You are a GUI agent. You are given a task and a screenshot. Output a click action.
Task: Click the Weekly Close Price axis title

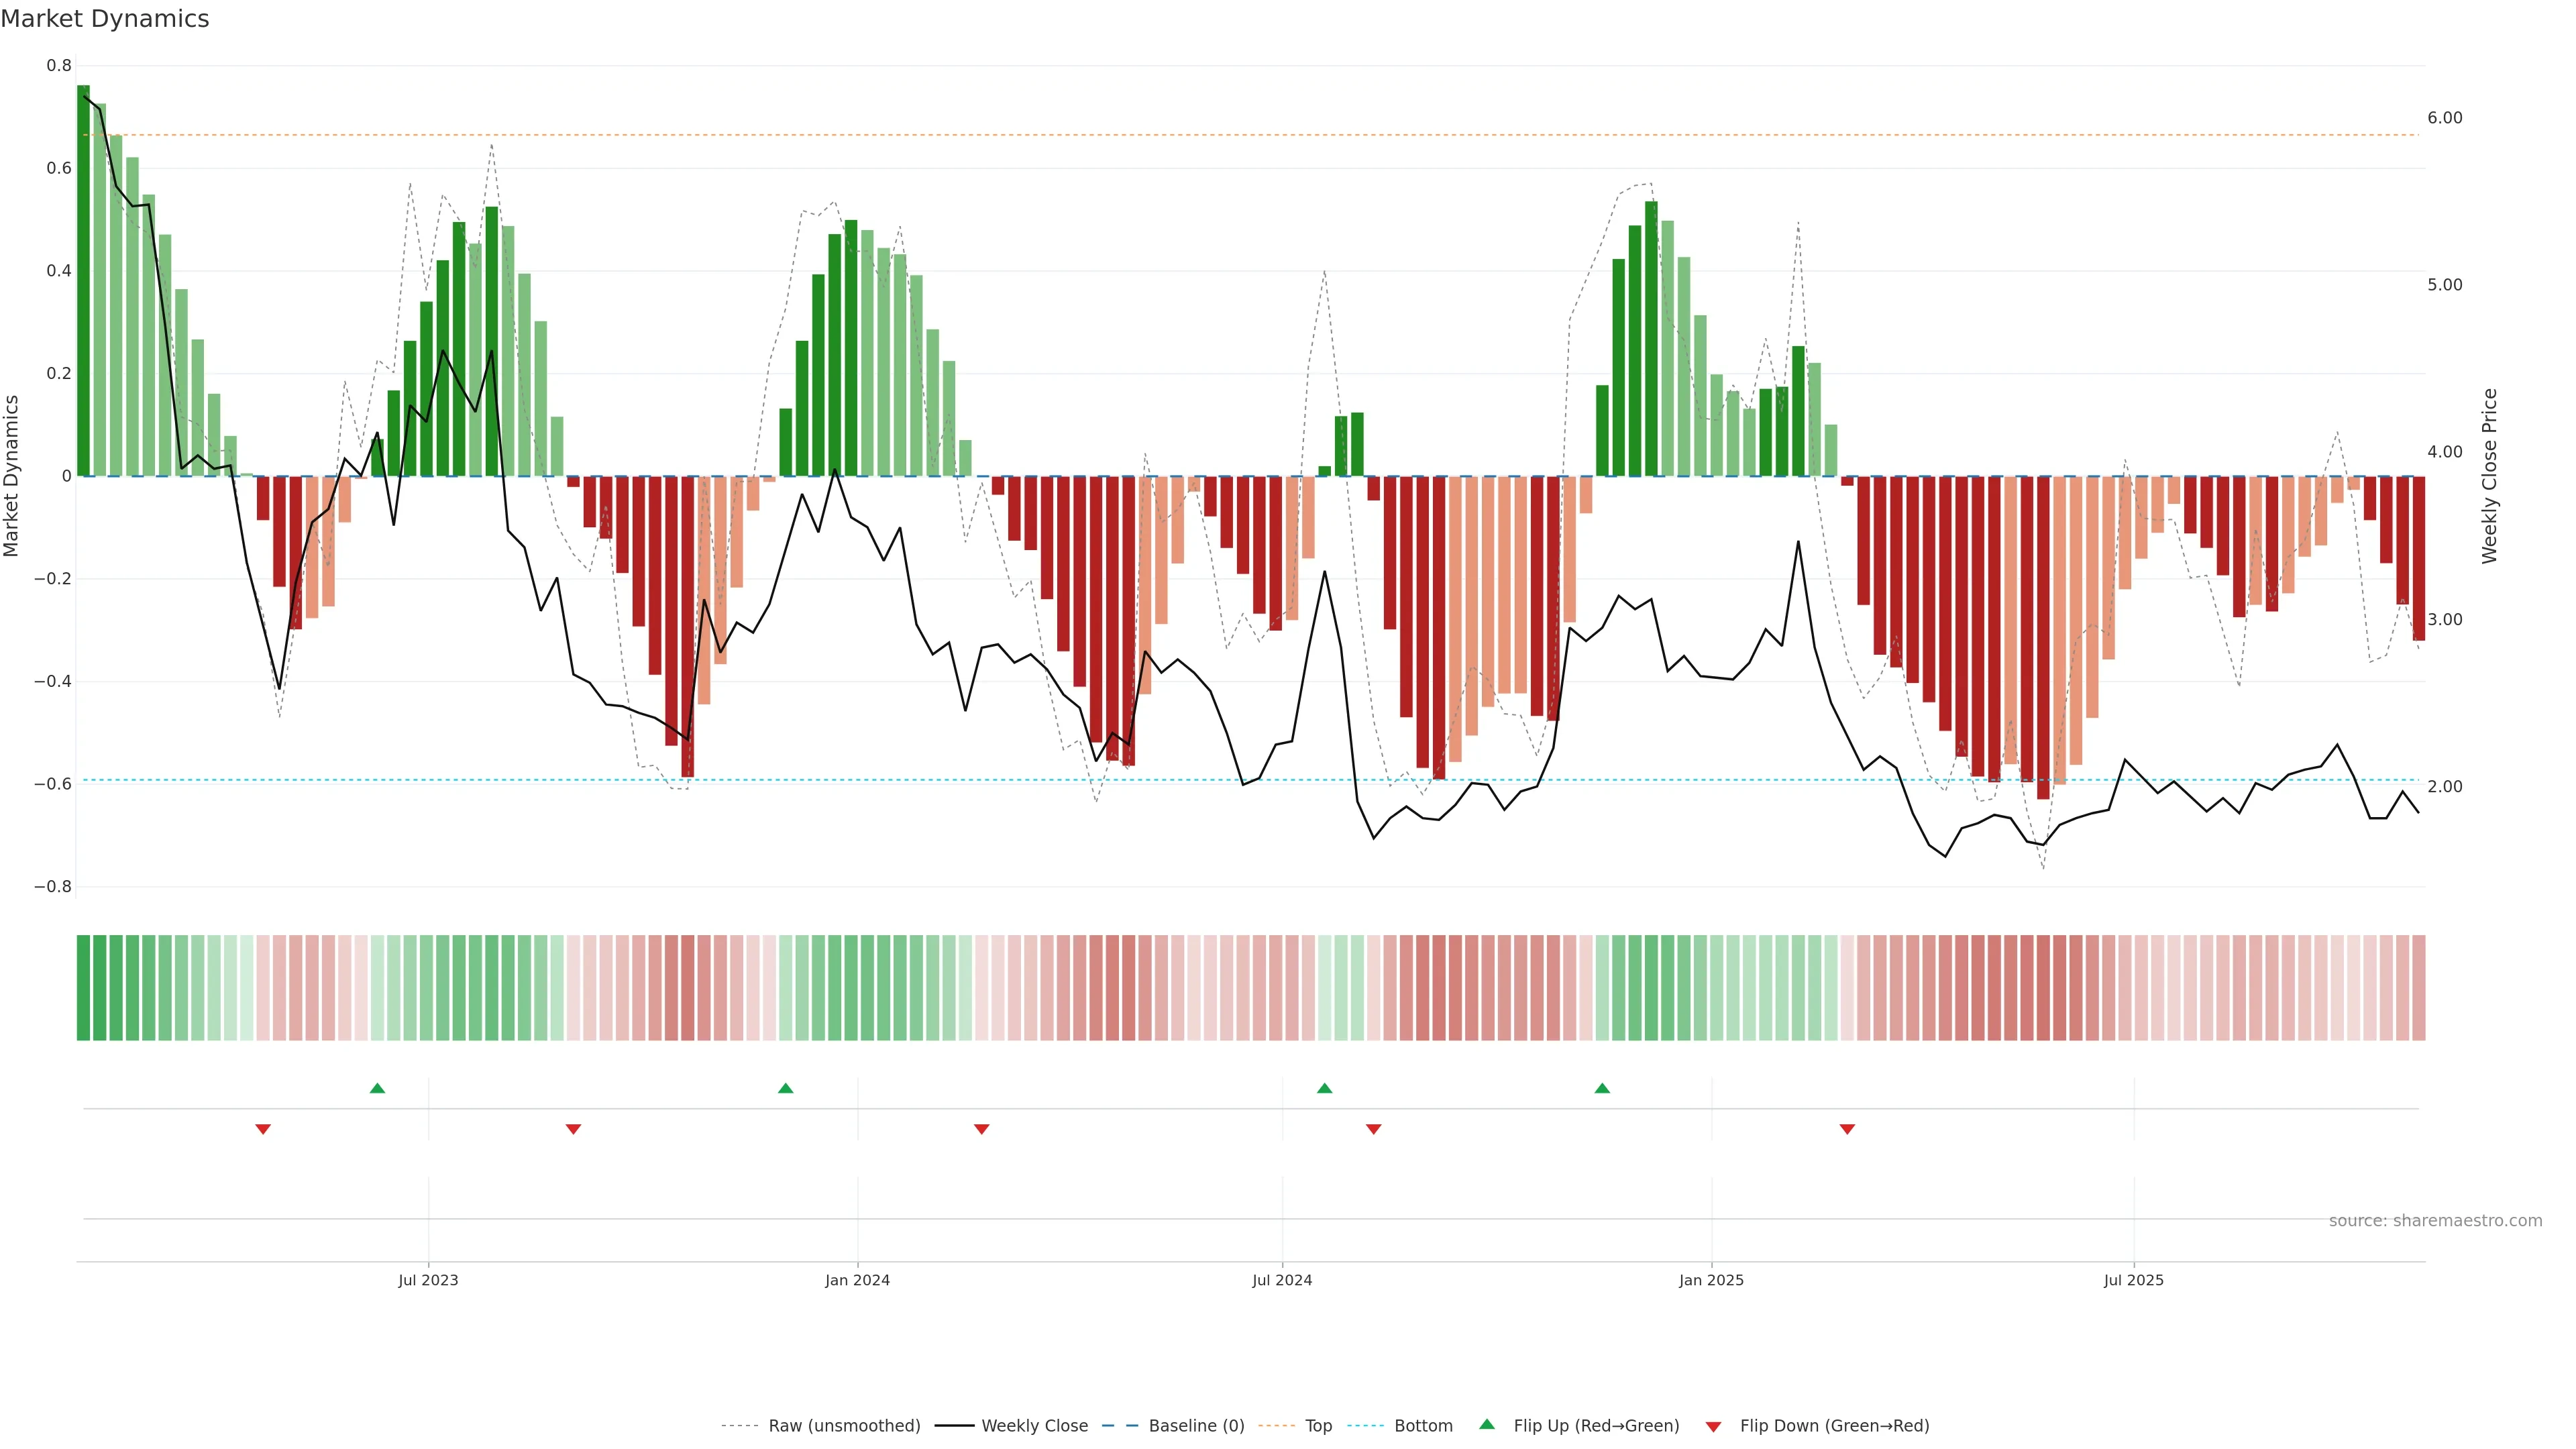pos(2489,476)
